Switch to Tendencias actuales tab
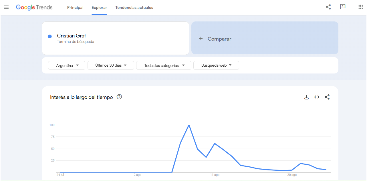367x181 pixels. [x=134, y=8]
